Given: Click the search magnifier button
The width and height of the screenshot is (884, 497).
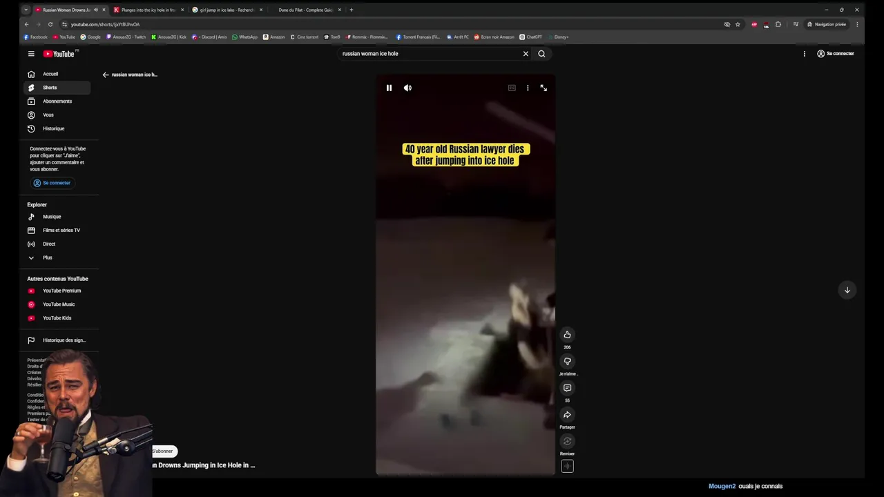Looking at the screenshot, I should pyautogui.click(x=541, y=54).
